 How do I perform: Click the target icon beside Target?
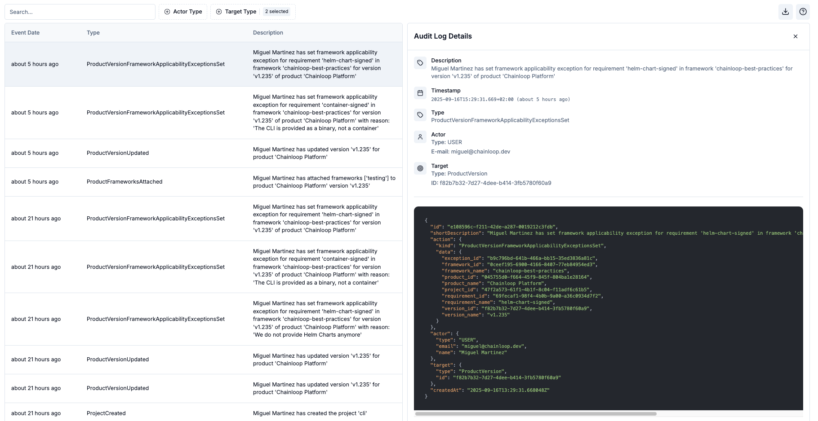[420, 168]
